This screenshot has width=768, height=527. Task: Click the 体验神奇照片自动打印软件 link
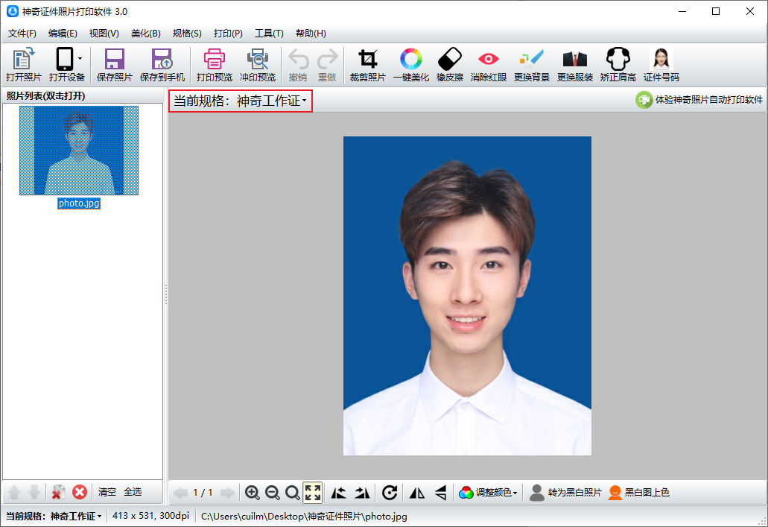(x=699, y=100)
